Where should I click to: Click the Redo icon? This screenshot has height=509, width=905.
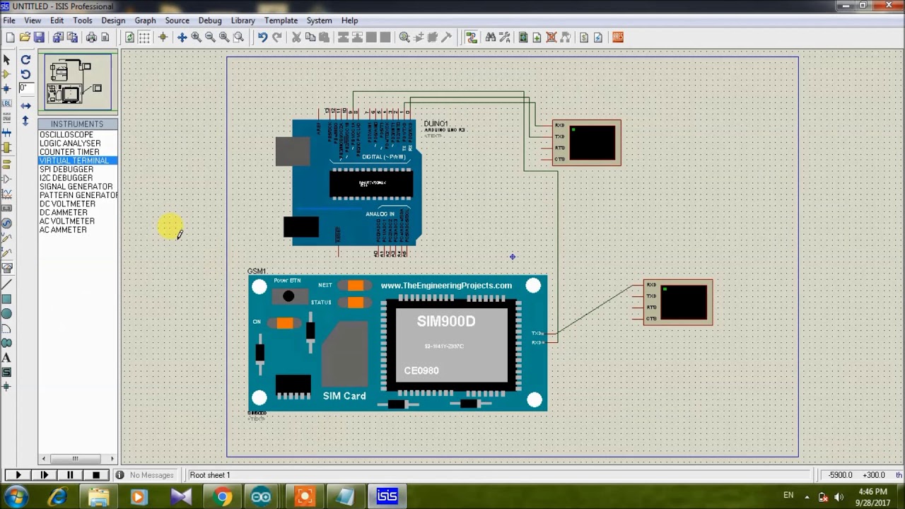[x=276, y=37]
